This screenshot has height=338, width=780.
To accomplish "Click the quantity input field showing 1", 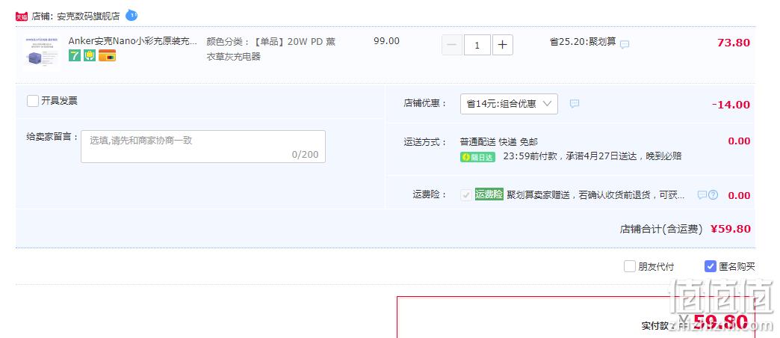I will coord(477,45).
